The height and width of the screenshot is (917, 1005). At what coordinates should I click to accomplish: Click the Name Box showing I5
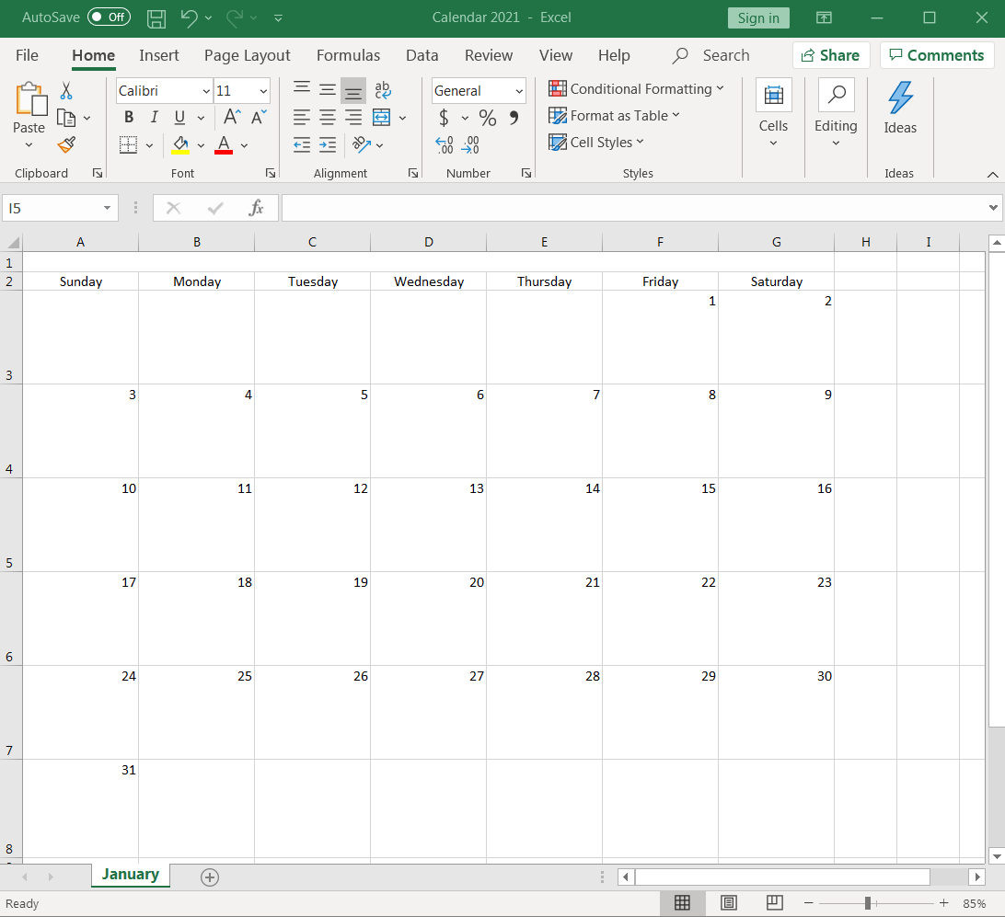52,208
